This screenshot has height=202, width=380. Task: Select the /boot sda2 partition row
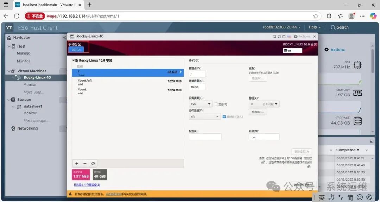tap(128, 91)
